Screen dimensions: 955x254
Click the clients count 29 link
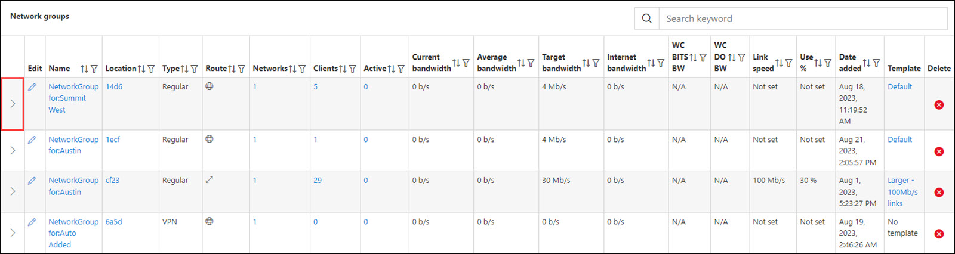tap(318, 181)
